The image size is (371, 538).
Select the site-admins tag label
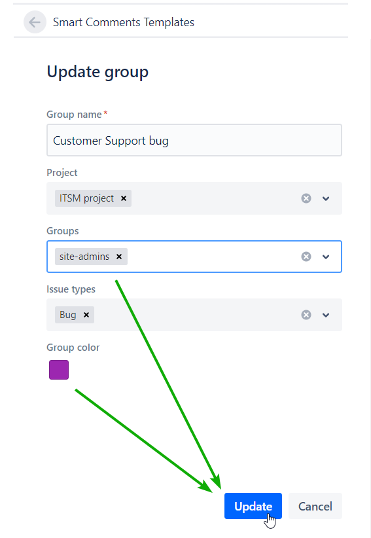84,257
